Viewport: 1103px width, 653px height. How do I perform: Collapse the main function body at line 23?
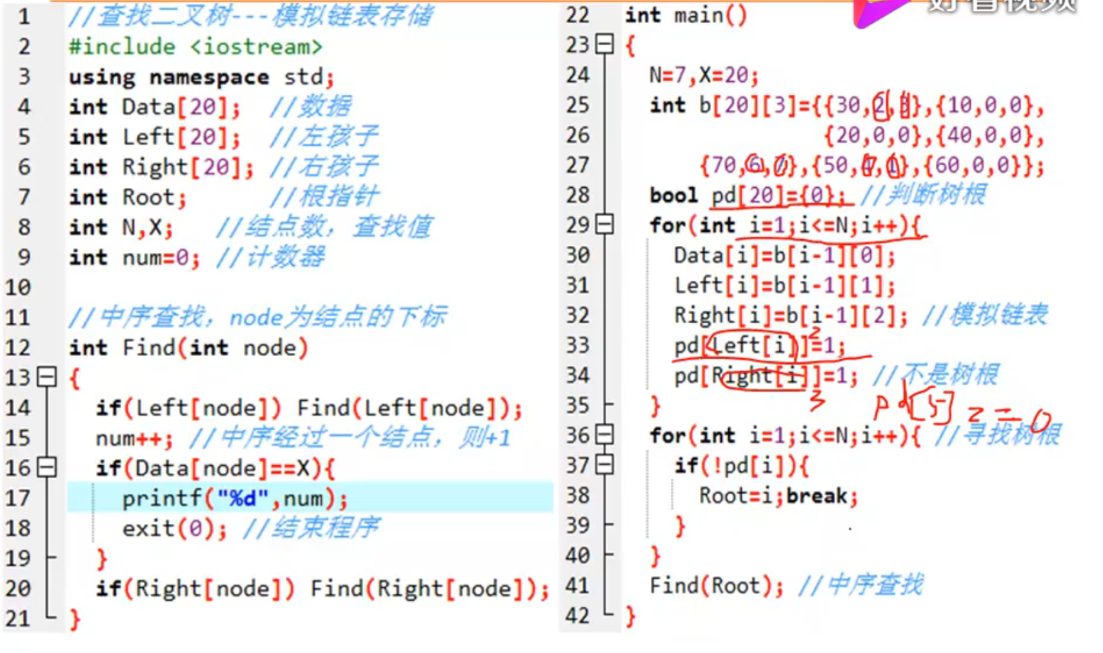604,45
